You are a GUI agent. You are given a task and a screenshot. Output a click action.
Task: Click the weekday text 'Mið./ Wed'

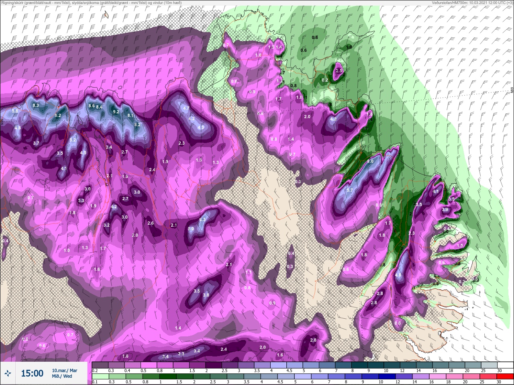click(x=62, y=376)
